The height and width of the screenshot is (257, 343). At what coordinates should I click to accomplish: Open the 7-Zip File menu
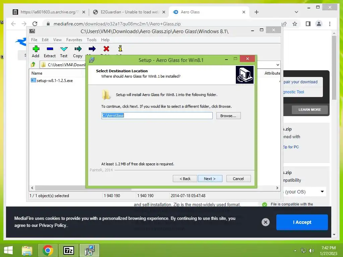(34, 40)
